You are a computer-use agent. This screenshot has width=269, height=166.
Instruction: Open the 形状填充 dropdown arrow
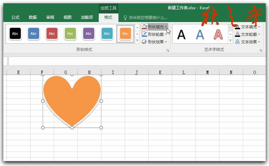[x=166, y=27]
